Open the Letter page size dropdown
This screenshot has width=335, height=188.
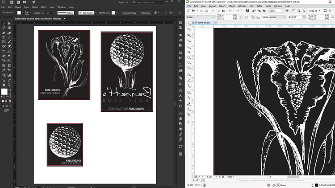coord(214,17)
